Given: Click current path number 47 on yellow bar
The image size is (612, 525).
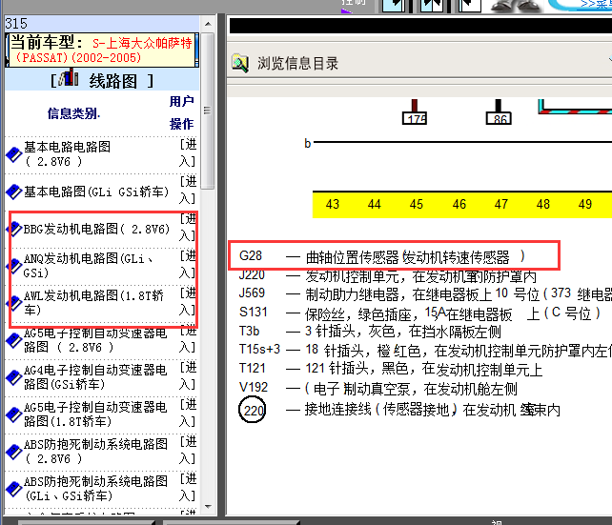Looking at the screenshot, I should [x=500, y=204].
